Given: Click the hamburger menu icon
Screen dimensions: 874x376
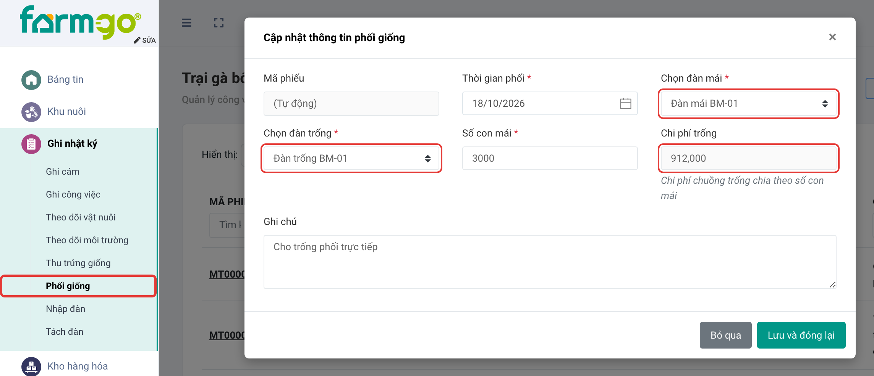Looking at the screenshot, I should 186,23.
